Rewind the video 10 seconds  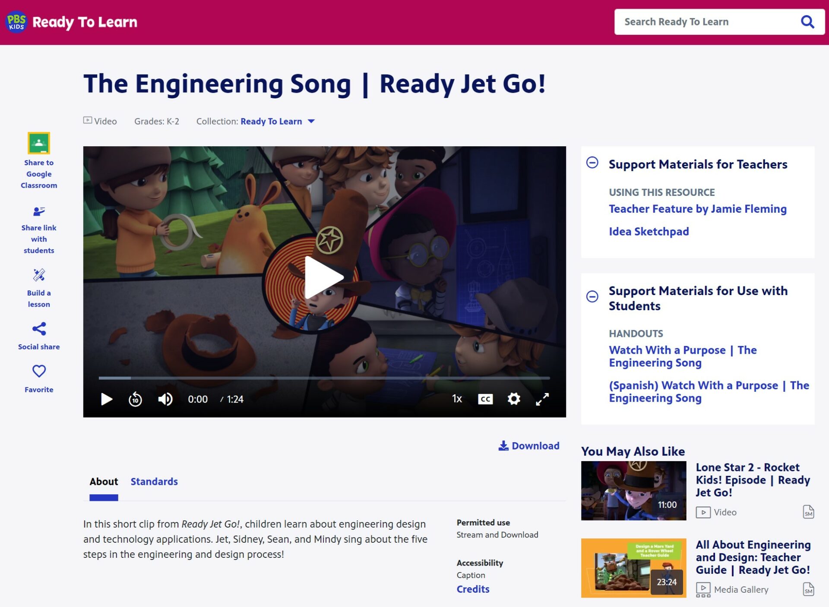tap(135, 399)
